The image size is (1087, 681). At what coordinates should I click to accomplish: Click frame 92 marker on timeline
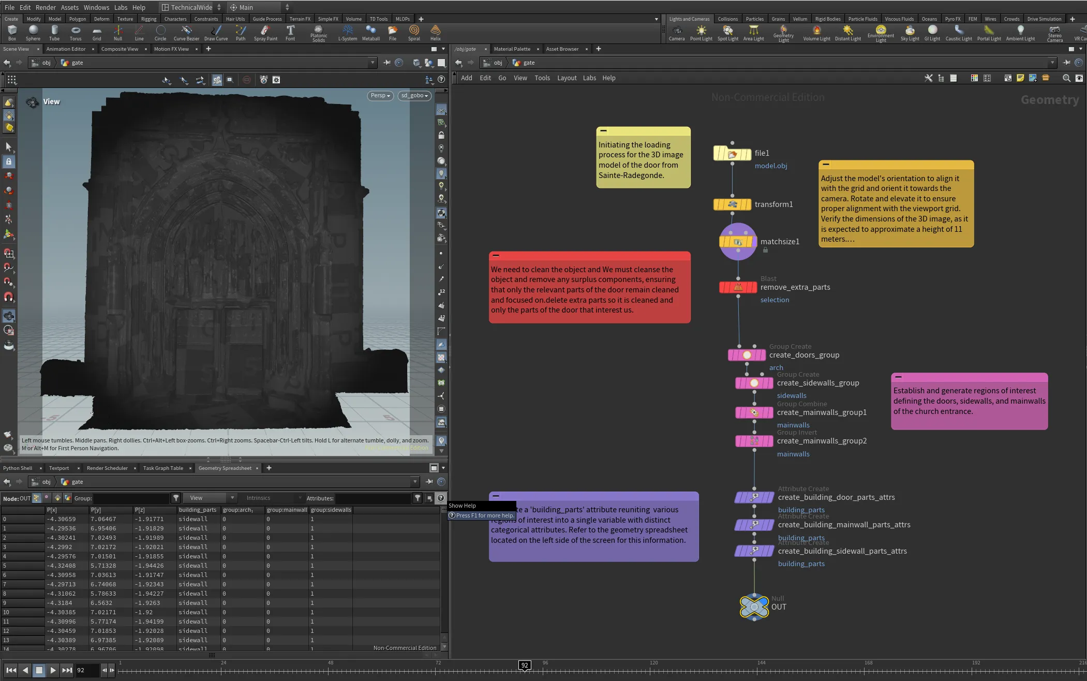coord(525,665)
